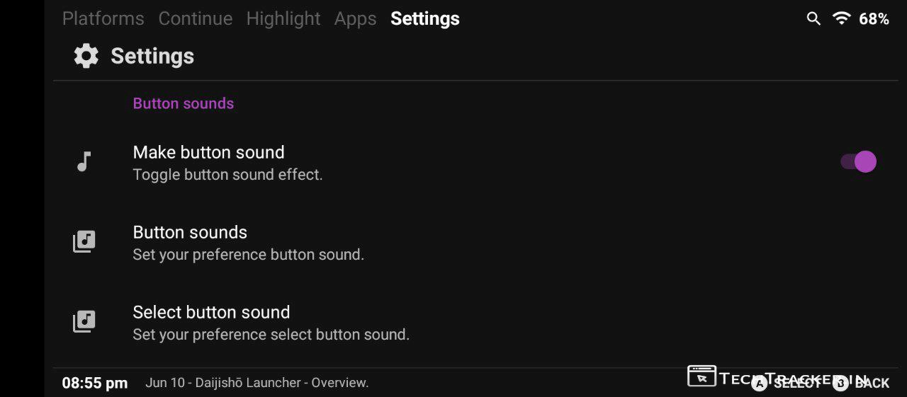Open Button sounds preference
The image size is (907, 397).
tap(248, 242)
